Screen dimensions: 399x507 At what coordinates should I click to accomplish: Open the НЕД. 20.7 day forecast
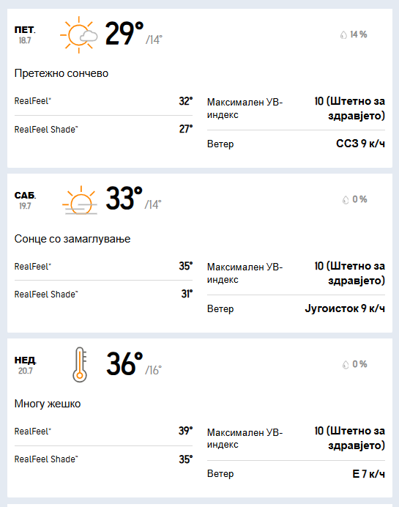point(25,365)
